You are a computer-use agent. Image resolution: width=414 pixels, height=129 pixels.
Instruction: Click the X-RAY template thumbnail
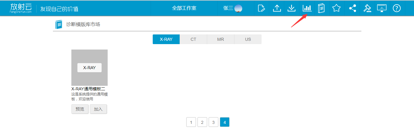pyautogui.click(x=90, y=67)
